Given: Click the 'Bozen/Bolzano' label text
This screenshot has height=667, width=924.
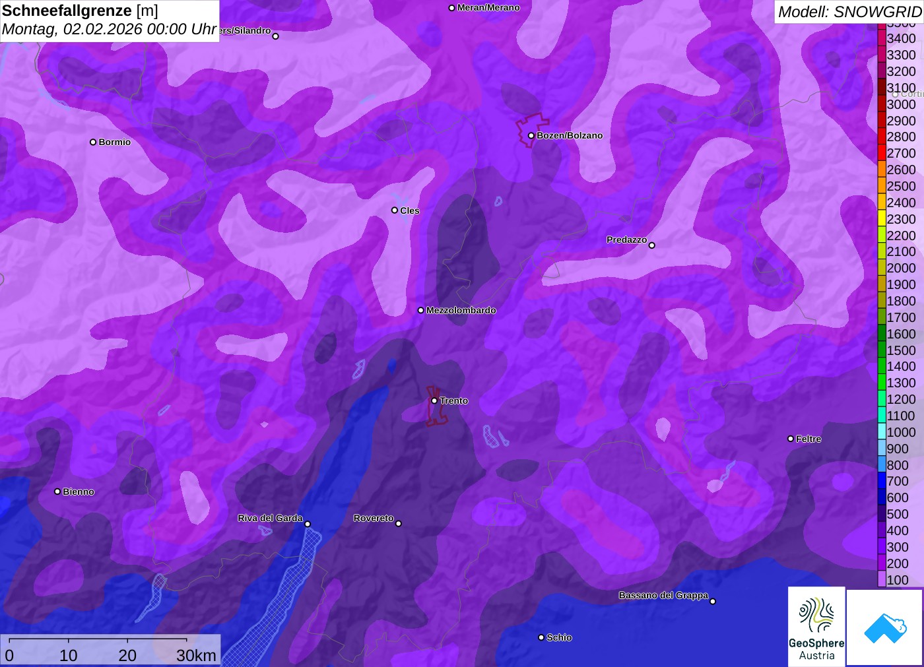Looking at the screenshot, I should click(x=570, y=136).
